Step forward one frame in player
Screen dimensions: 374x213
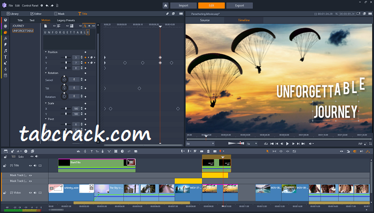coord(293,144)
